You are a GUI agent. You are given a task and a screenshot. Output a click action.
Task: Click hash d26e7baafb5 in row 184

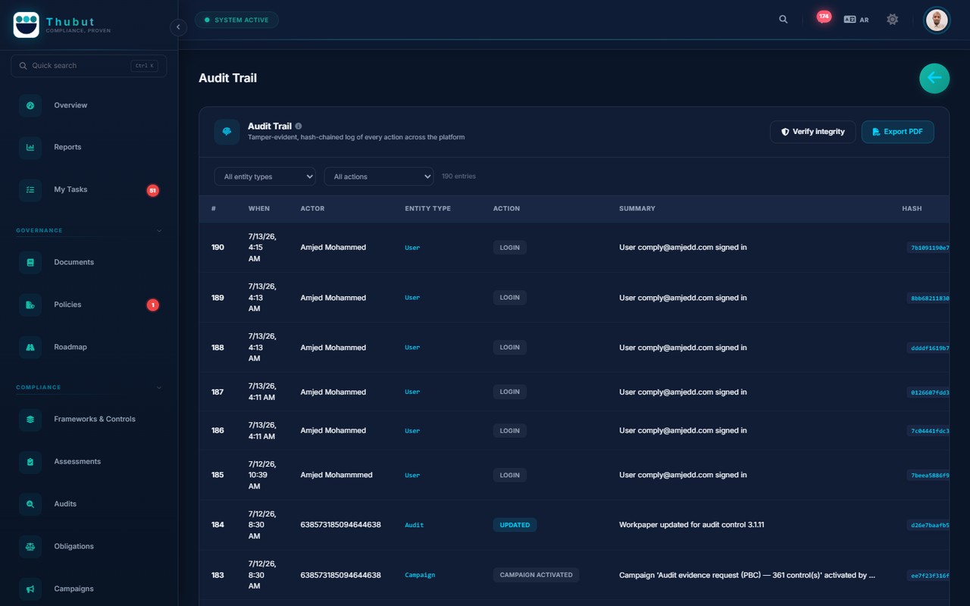click(x=929, y=525)
